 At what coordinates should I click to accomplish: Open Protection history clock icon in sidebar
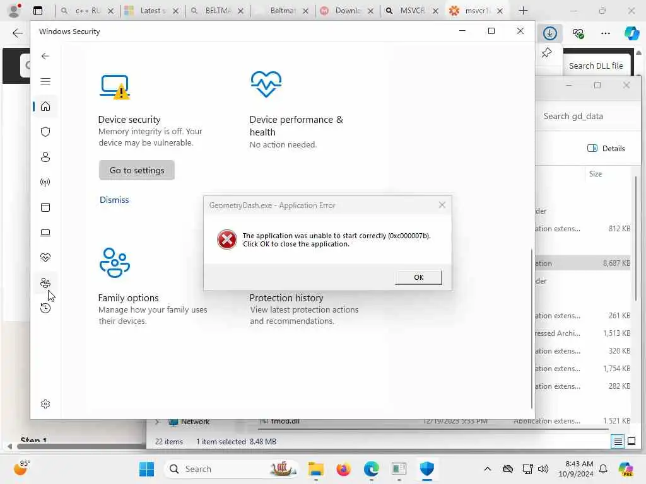[45, 308]
